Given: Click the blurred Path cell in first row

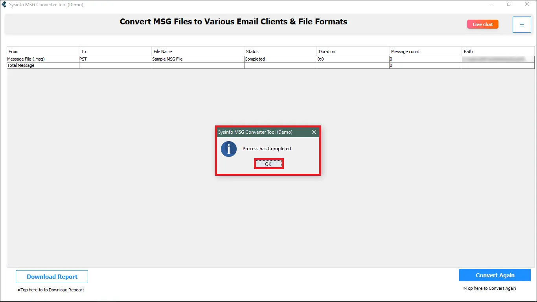Looking at the screenshot, I should click(498, 59).
